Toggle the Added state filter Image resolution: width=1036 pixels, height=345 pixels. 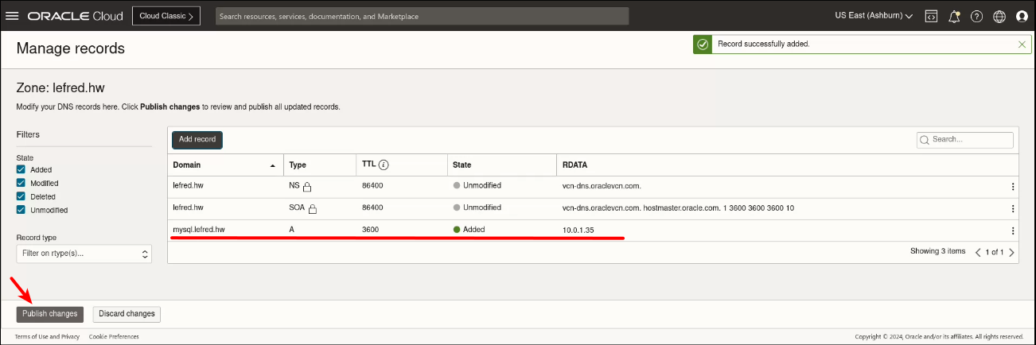pyautogui.click(x=21, y=169)
